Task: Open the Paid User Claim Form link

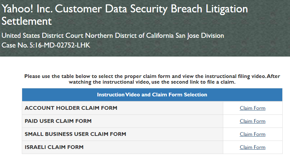Action: pyautogui.click(x=252, y=121)
